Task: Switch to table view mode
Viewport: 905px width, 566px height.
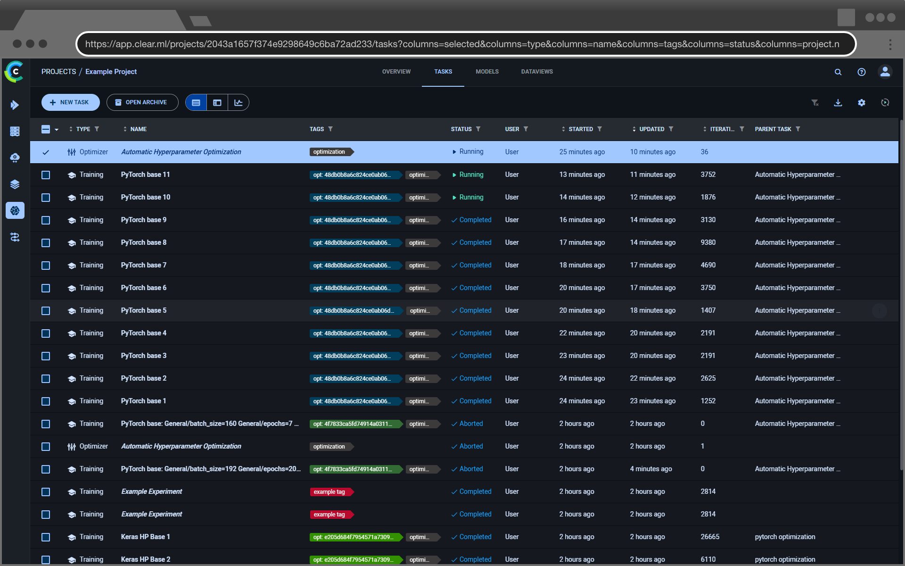Action: 196,102
